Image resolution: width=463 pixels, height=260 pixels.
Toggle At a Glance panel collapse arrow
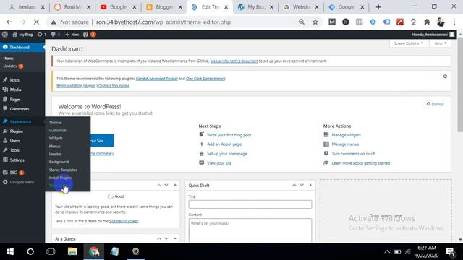pos(175,238)
